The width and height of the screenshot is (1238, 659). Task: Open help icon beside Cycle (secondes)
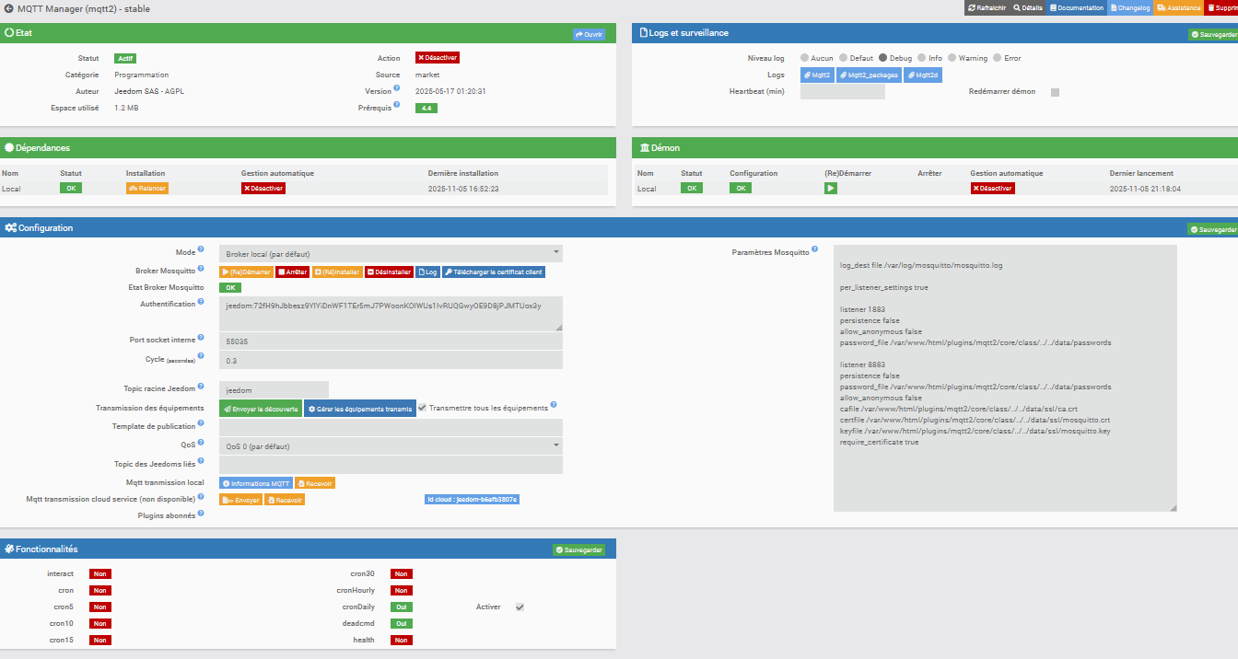[201, 357]
